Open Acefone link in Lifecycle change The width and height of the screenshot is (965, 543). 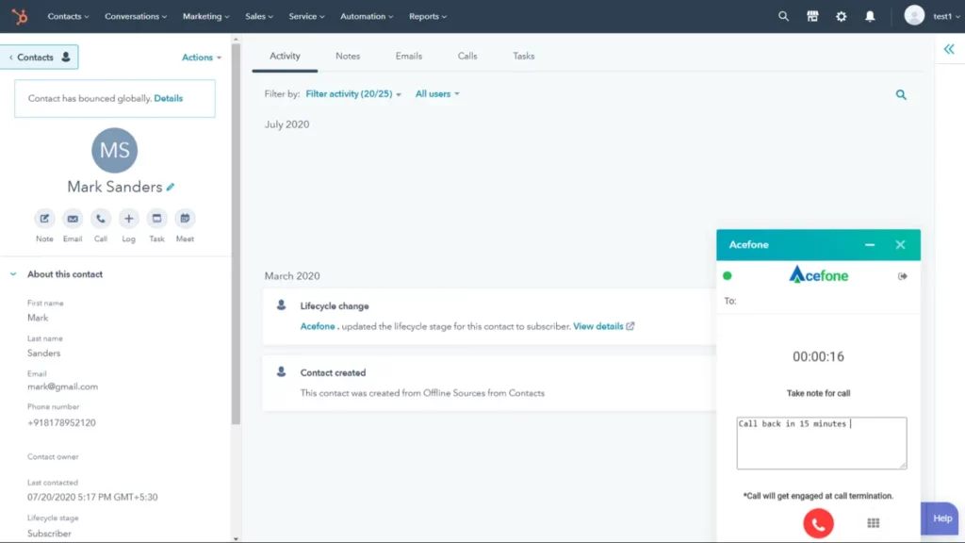click(x=318, y=326)
